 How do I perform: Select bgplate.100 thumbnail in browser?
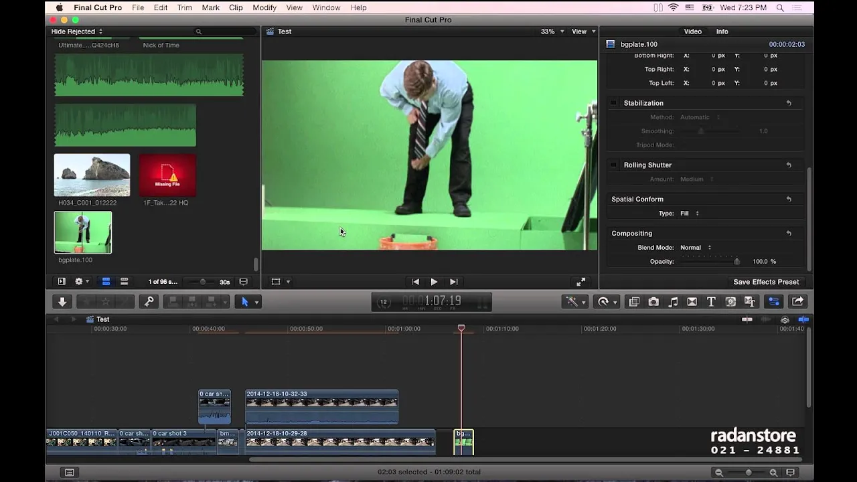click(x=83, y=232)
